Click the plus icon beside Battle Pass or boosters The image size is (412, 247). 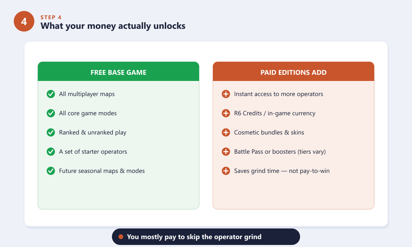(x=226, y=152)
